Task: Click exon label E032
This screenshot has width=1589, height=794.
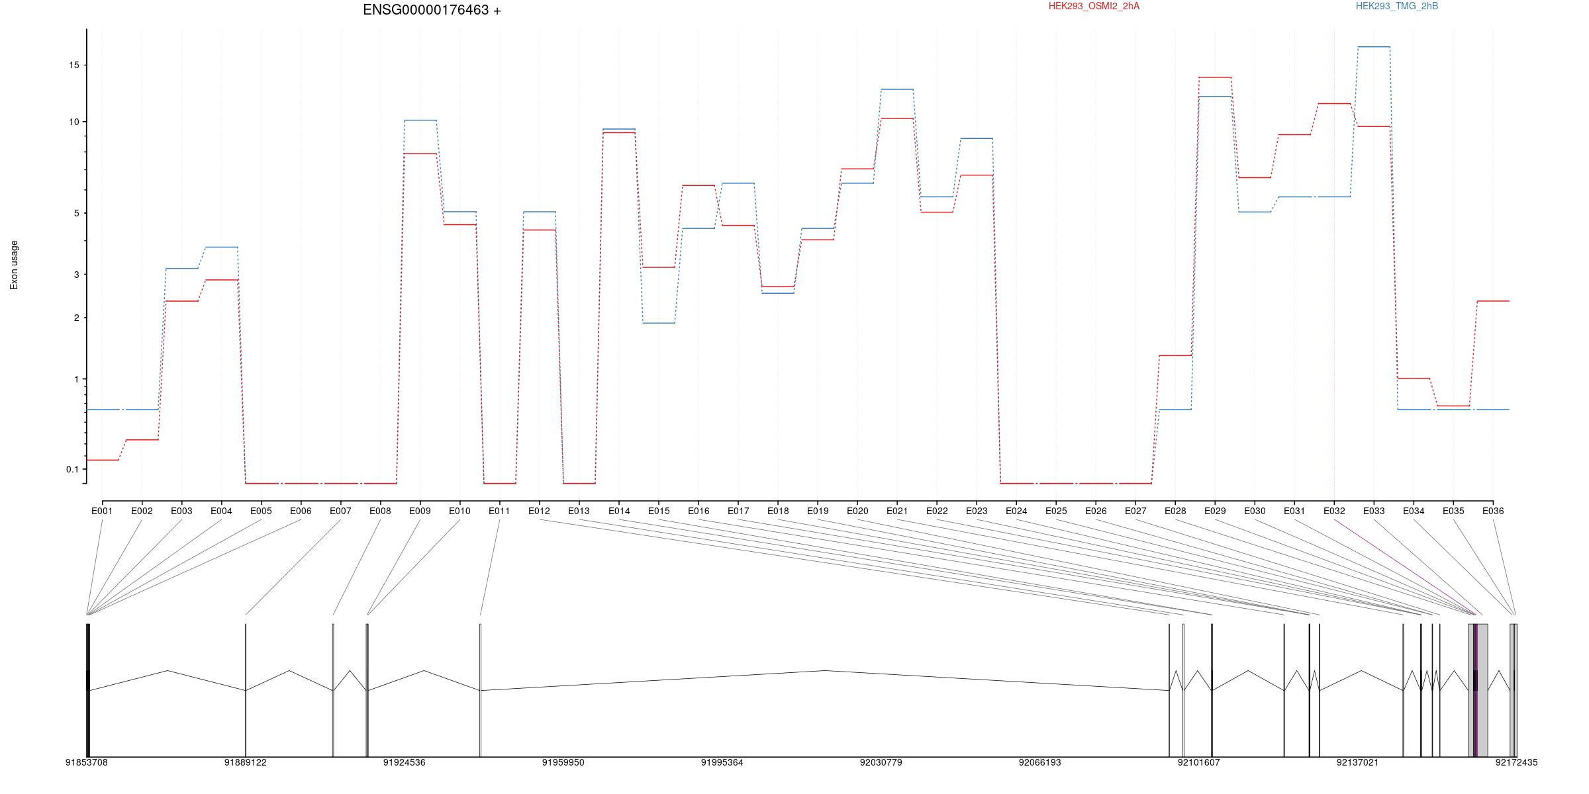Action: tap(1334, 511)
